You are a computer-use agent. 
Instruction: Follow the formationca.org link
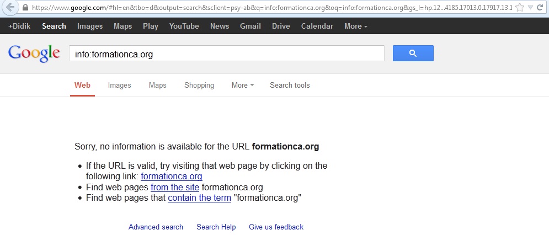[x=172, y=177]
